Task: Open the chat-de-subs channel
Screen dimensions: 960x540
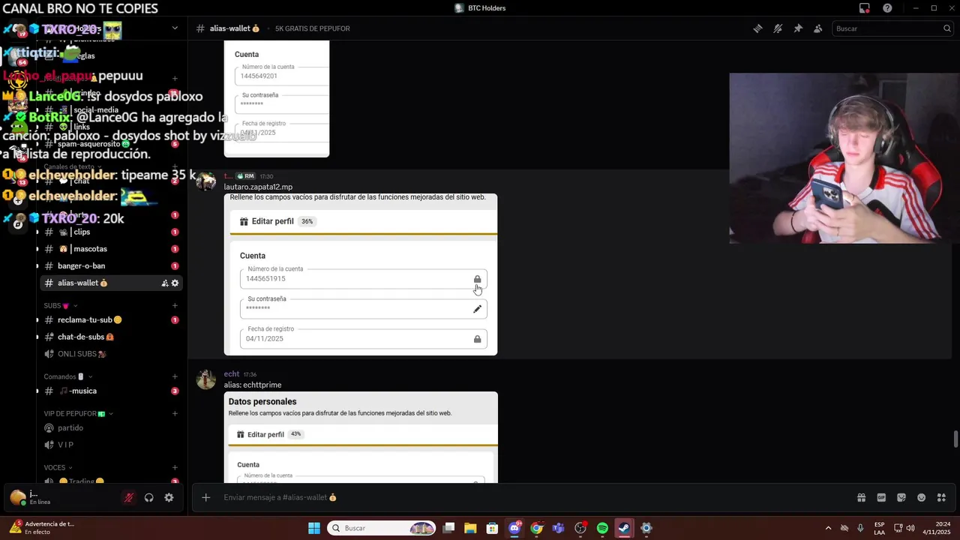Action: (x=111, y=337)
